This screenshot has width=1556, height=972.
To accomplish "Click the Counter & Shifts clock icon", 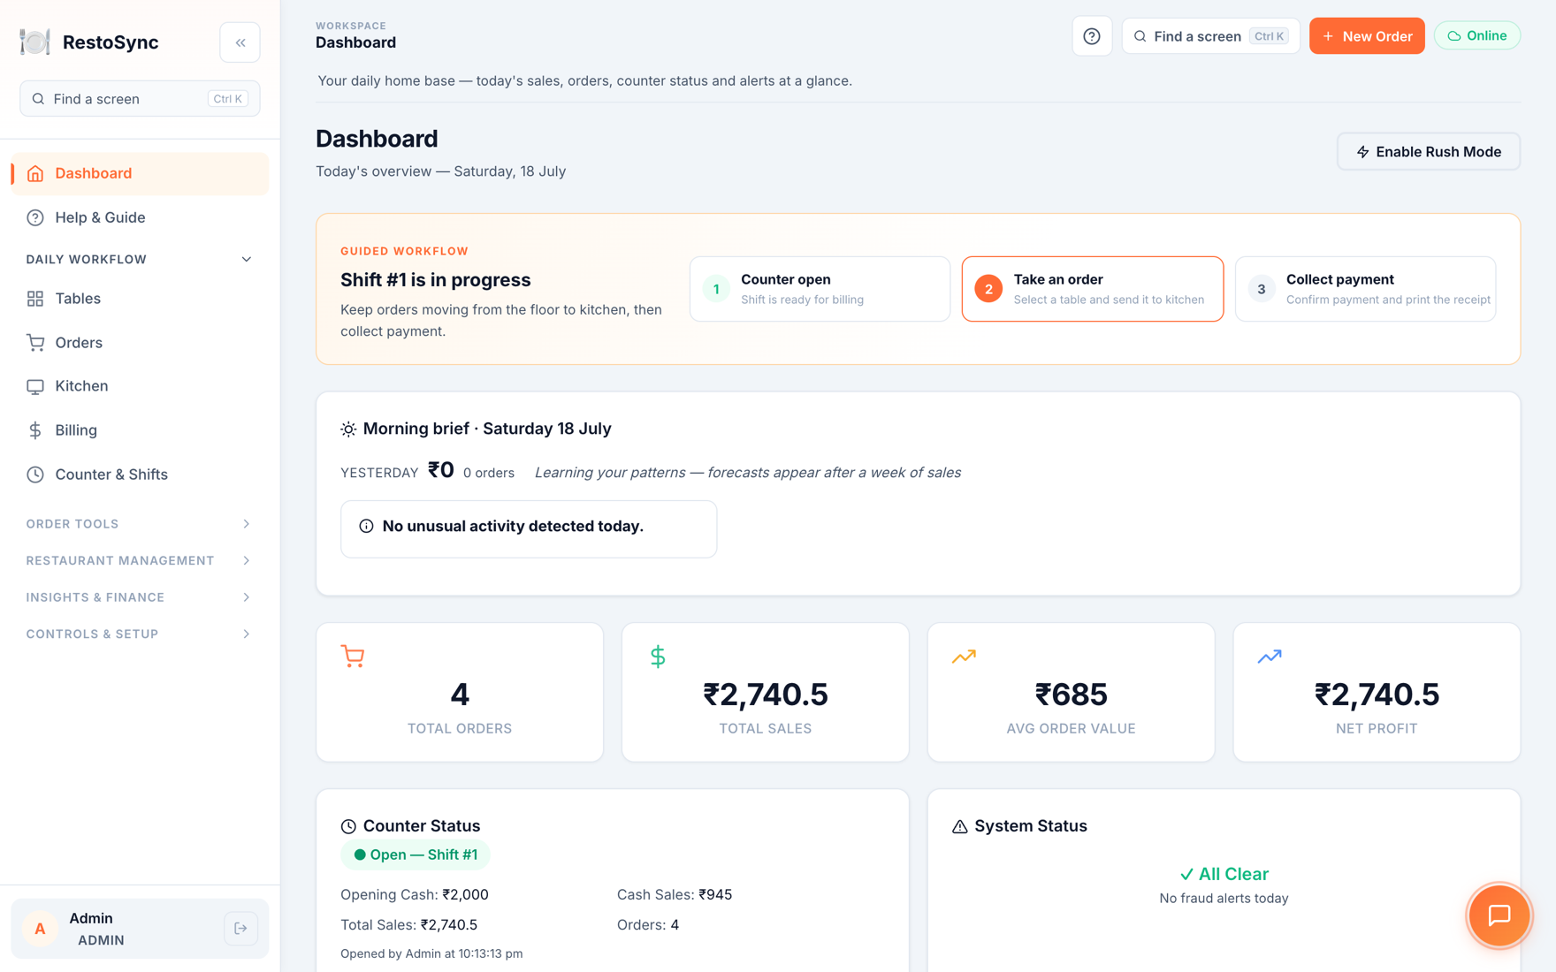I will (35, 475).
